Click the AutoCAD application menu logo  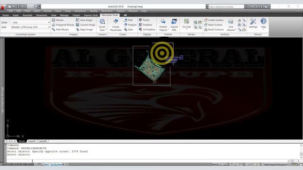pyautogui.click(x=3, y=7)
